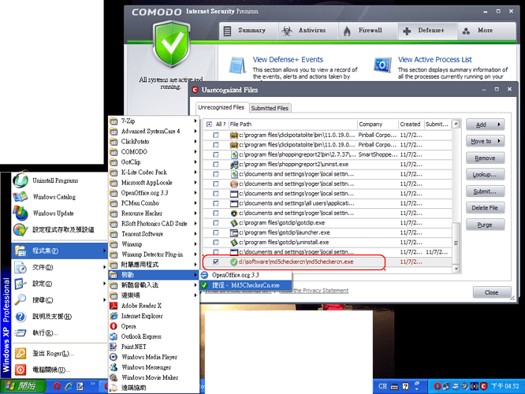The width and height of the screenshot is (525, 394).
Task: Click the Defense+ Events notepad icon
Action: (237, 65)
